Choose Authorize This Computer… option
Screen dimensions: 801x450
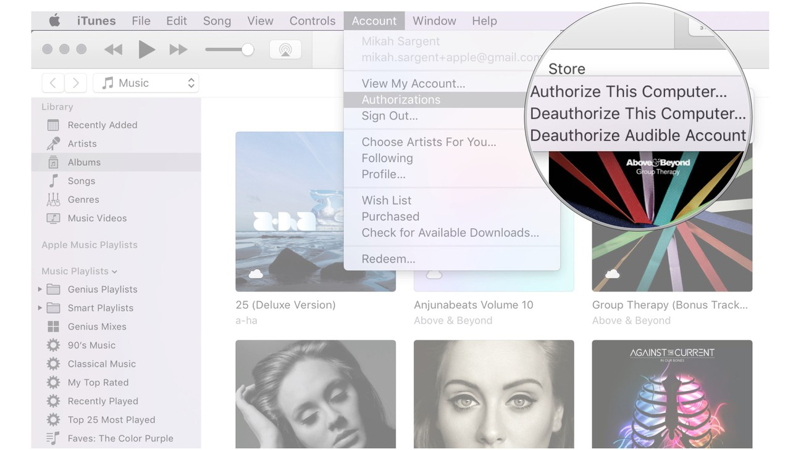coord(629,92)
